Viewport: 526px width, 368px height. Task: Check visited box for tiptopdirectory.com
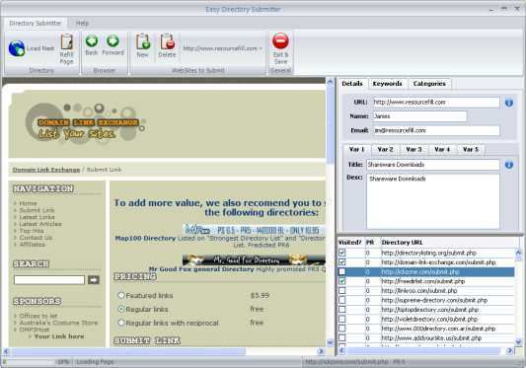[x=341, y=310]
